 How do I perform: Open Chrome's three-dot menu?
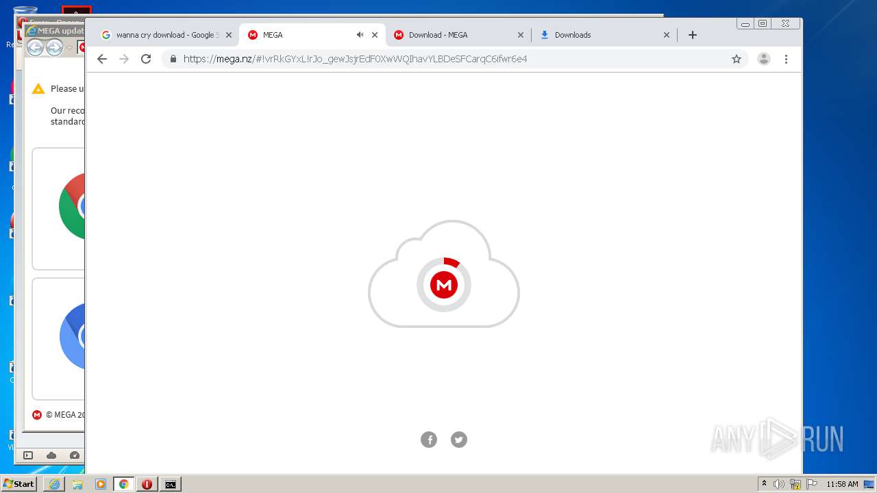[787, 59]
